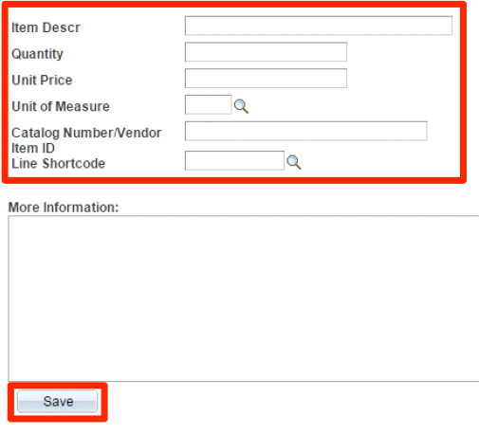Image resolution: width=479 pixels, height=434 pixels.
Task: Click the Item Descr label
Action: [x=46, y=27]
